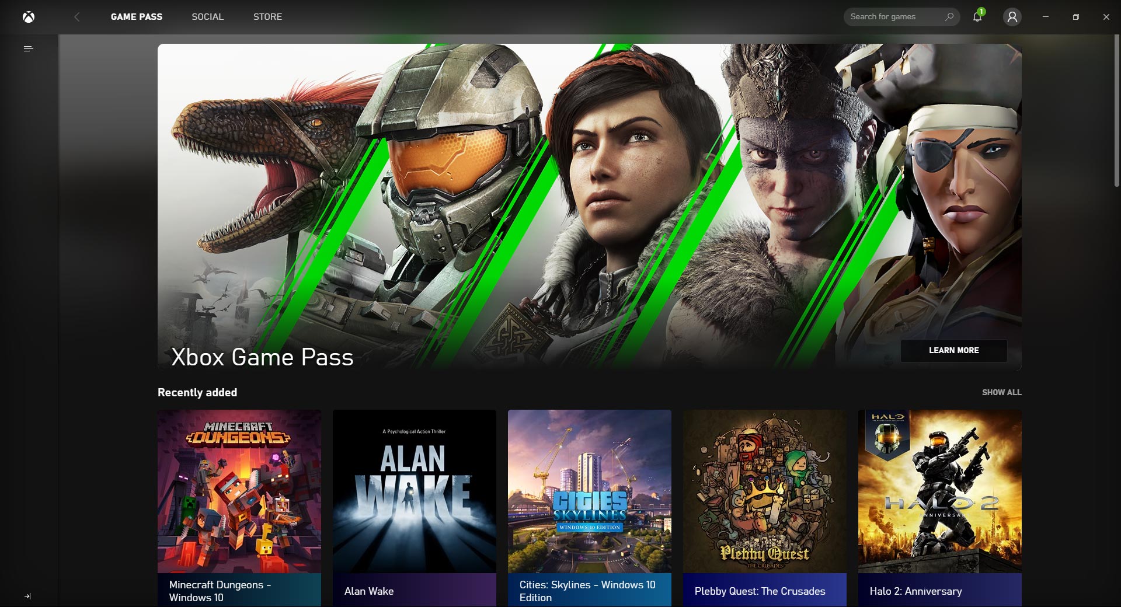
Task: Open the Social tab
Action: point(207,17)
